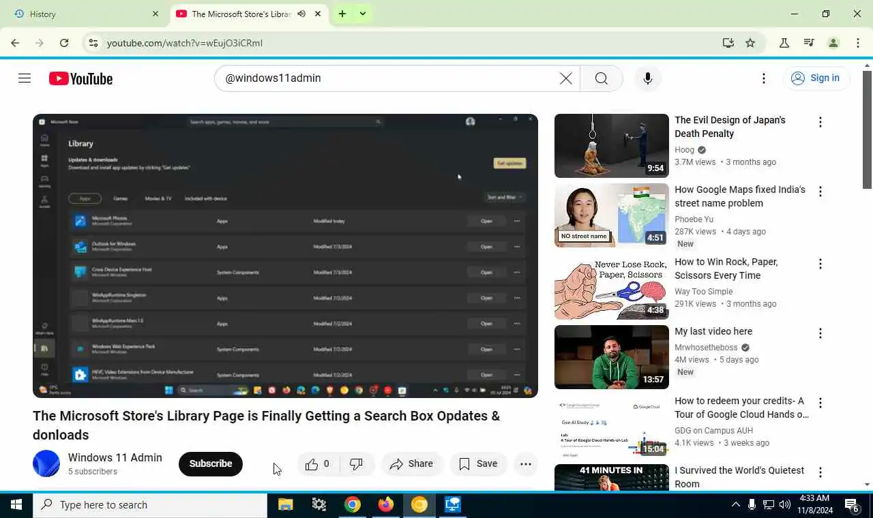The image size is (873, 518).
Task: Open File Explorer from taskbar
Action: (x=286, y=505)
